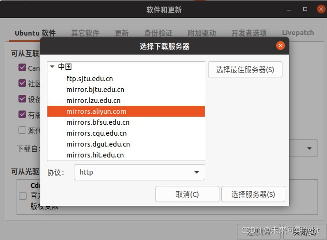
Task: Maximize the 软件和更新 window
Action: [x=305, y=9]
